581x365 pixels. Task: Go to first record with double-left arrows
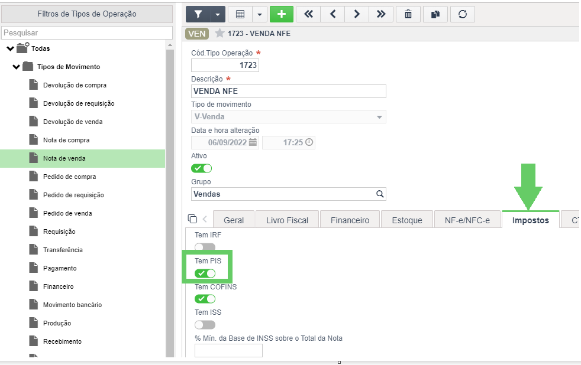tap(308, 14)
